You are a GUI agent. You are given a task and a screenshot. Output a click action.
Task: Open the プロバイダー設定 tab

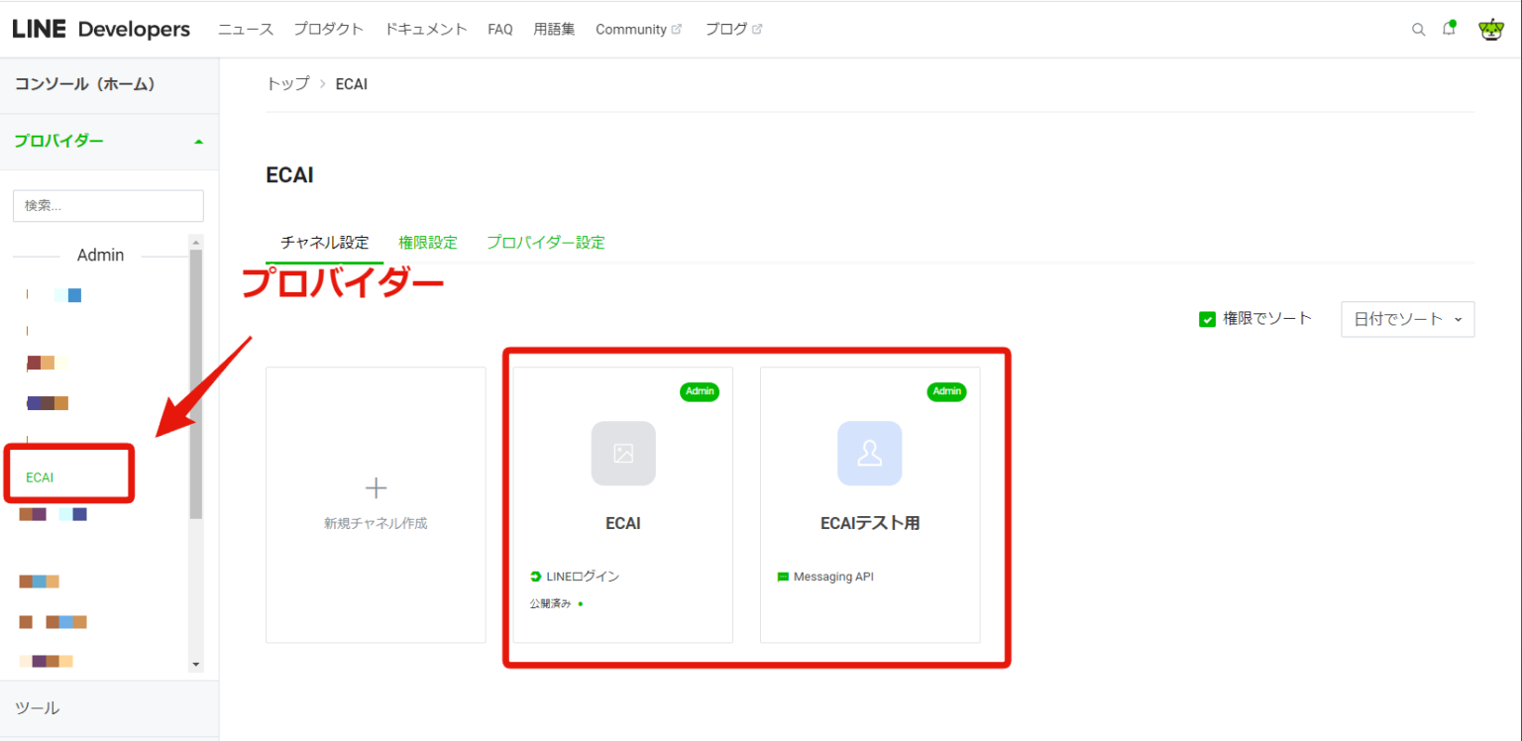click(x=545, y=242)
